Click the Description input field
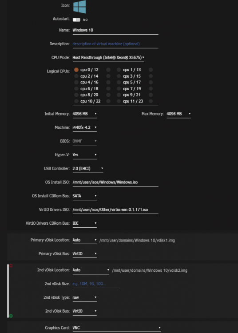Viewport: 238px width, 333px height. pos(115,44)
